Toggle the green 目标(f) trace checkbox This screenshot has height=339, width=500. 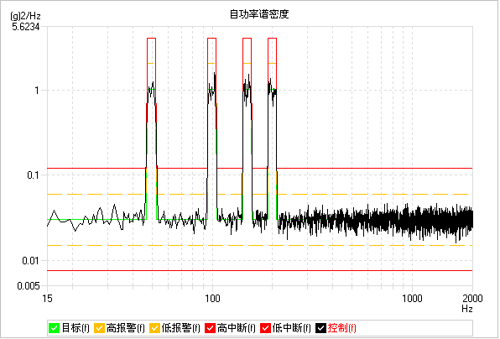[x=54, y=328]
